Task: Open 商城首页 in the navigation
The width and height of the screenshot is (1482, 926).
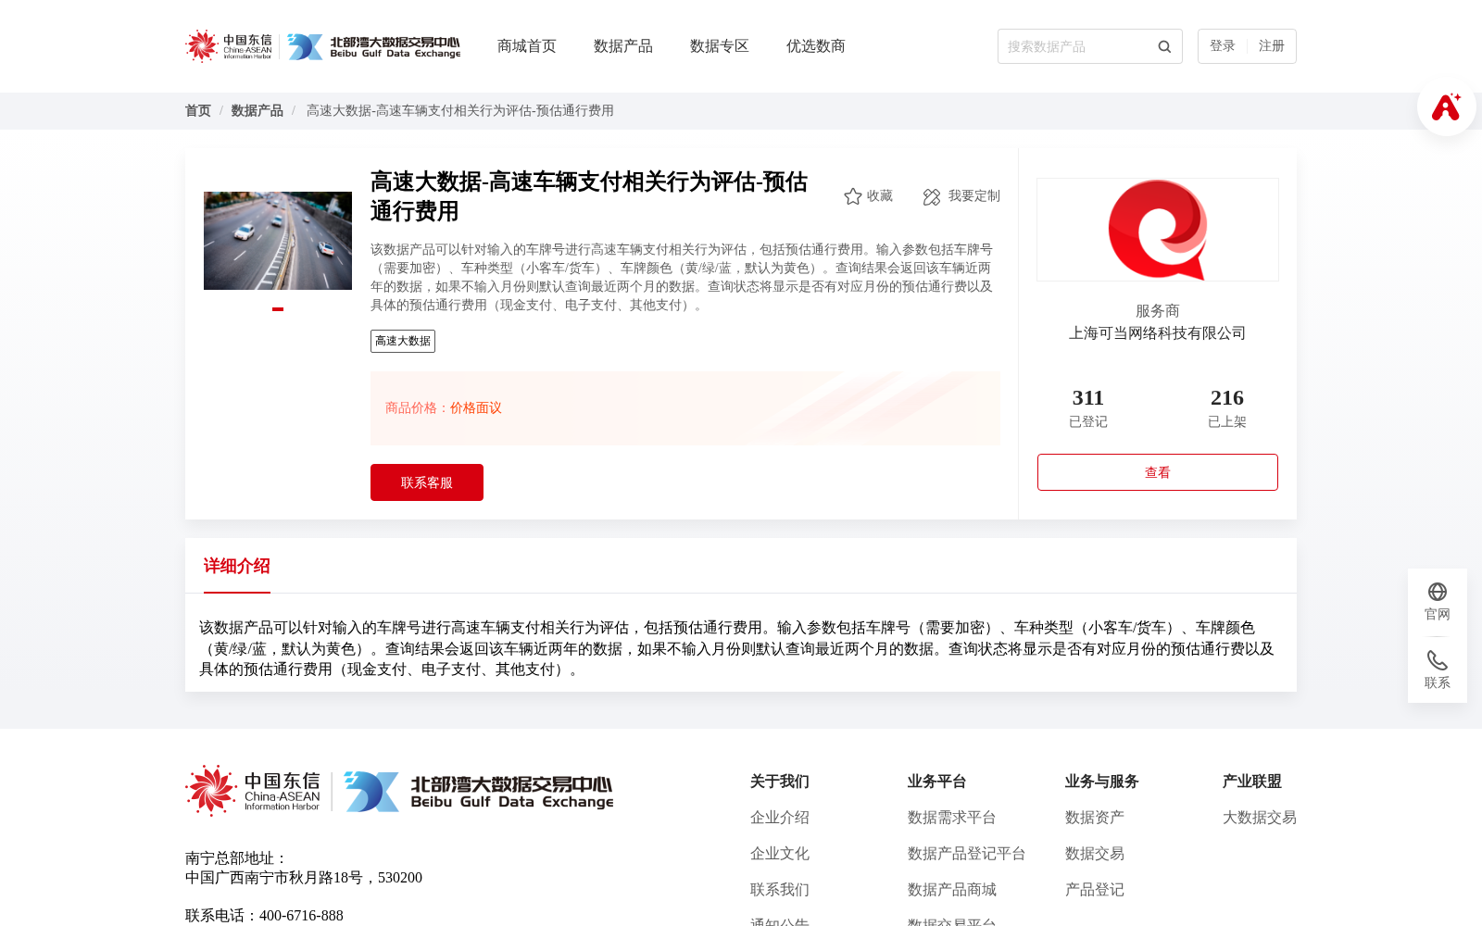Action: coord(527,46)
